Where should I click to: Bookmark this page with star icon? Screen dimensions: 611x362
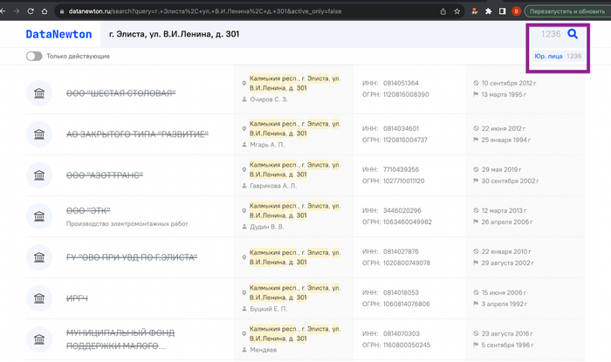tap(457, 11)
